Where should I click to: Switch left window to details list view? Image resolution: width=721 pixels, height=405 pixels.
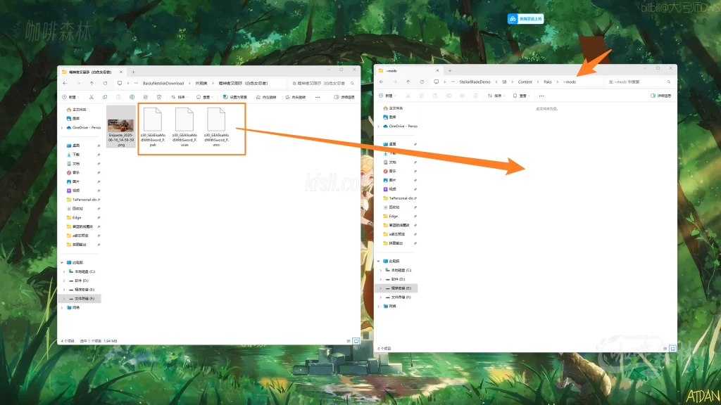(x=349, y=341)
